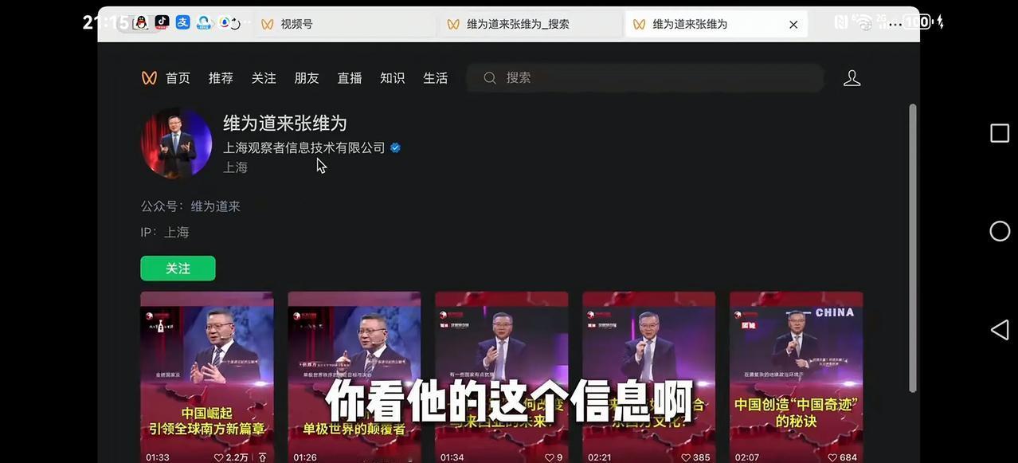Screen dimensions: 1018x463
Task: Open the Alipay icon in the status bar
Action: coord(182,22)
